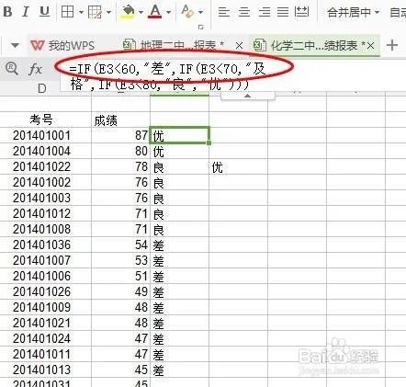Click 合并居中 merge and center button

(349, 12)
